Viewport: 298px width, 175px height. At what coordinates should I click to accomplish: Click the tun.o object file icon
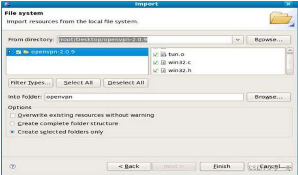pyautogui.click(x=163, y=55)
